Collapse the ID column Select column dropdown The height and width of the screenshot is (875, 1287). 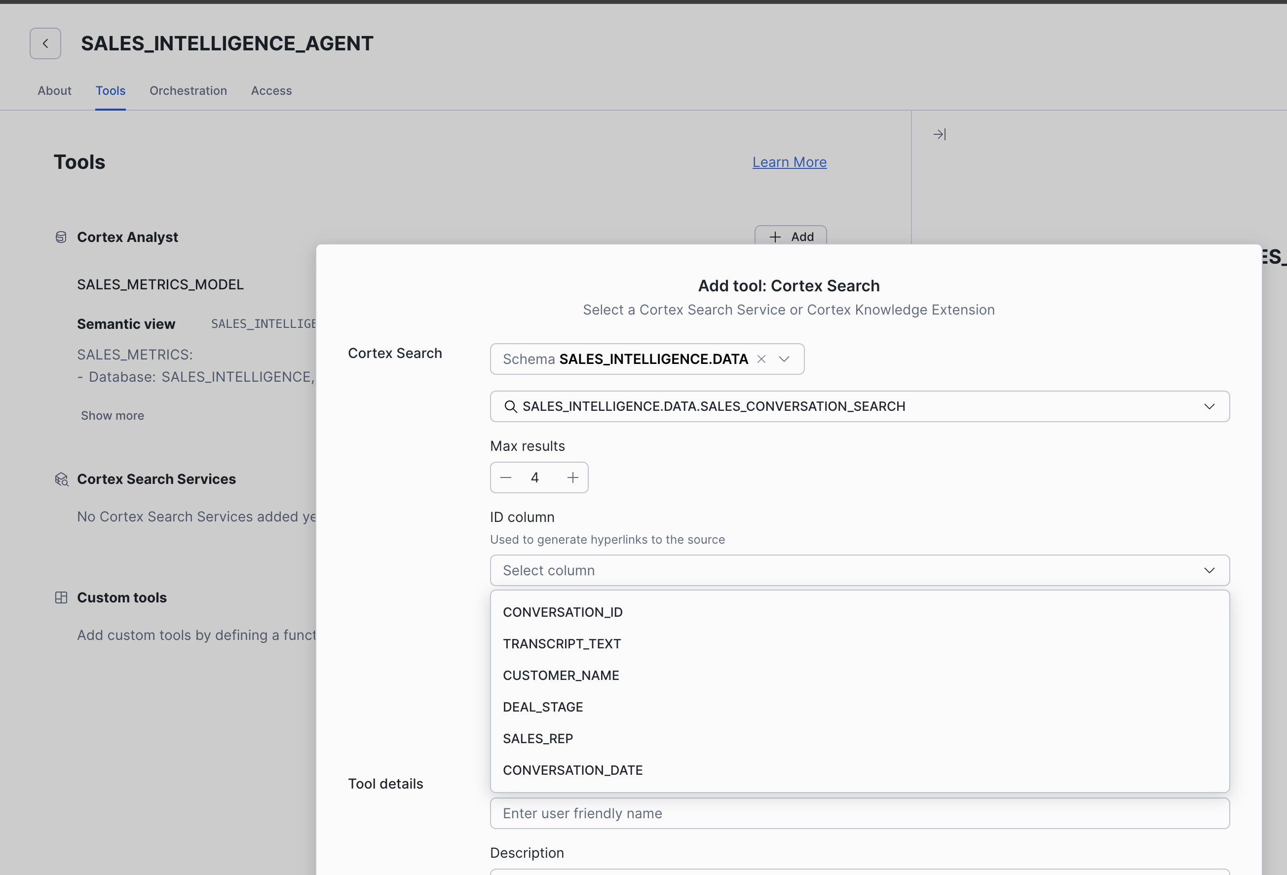[1209, 570]
